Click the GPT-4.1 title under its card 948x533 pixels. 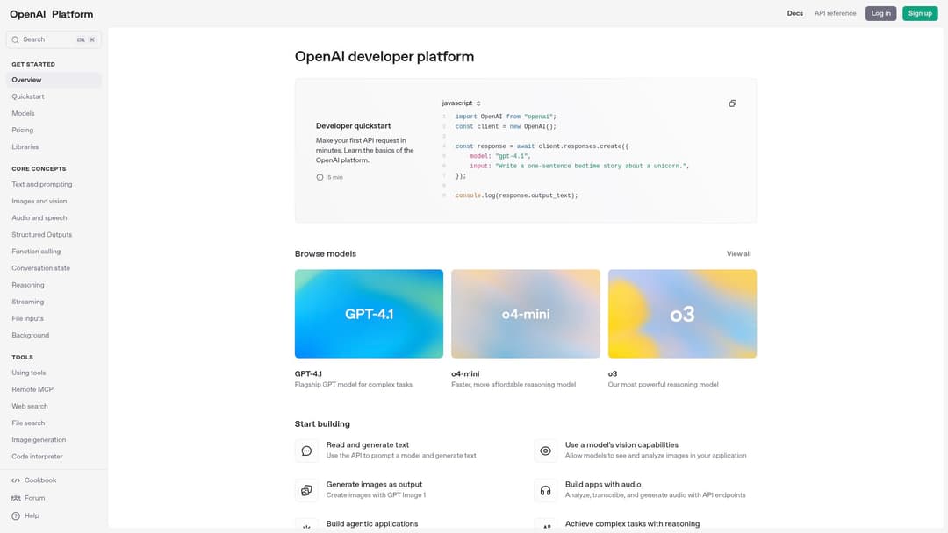click(x=308, y=374)
